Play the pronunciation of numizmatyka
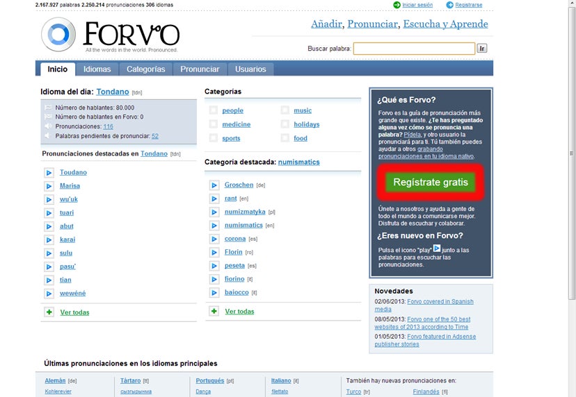Viewport: 576px width, 397px height. point(214,212)
